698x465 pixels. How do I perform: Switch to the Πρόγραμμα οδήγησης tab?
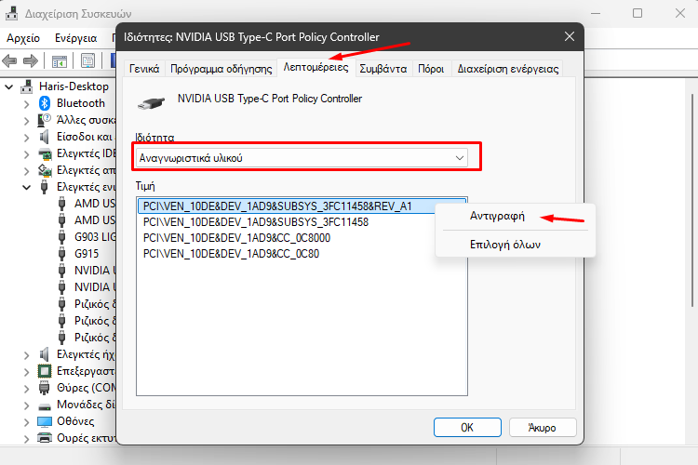[221, 69]
